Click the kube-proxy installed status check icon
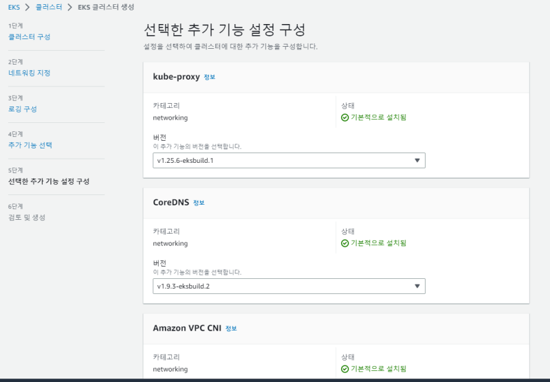 pos(345,117)
